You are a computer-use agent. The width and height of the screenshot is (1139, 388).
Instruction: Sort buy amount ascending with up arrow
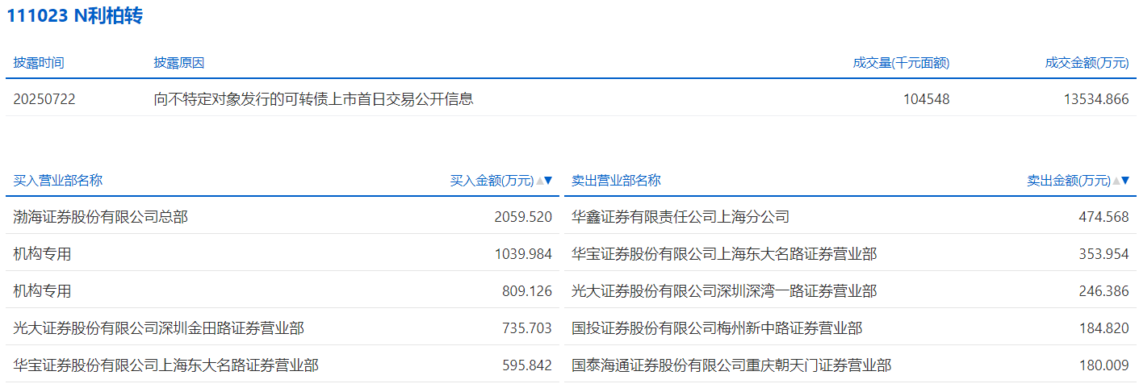540,181
